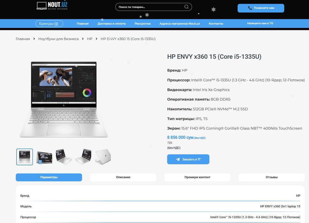
Task: Select the first front-view laptop thumbnail
Action: (25, 157)
